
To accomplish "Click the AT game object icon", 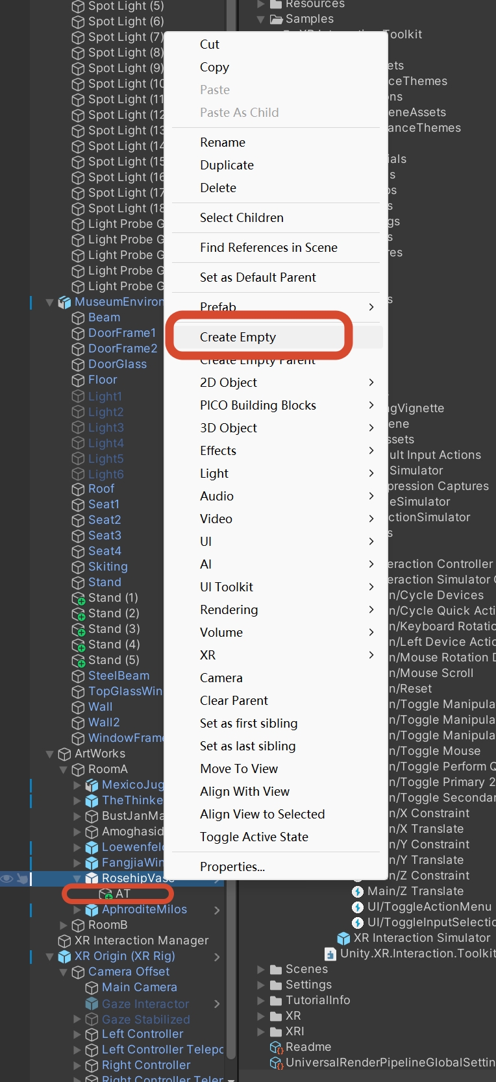I will [105, 894].
